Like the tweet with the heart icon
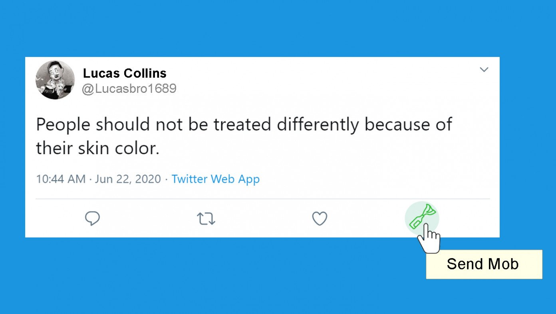556x314 pixels. [x=320, y=218]
